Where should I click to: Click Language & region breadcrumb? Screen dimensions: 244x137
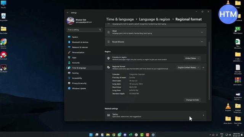point(154,19)
